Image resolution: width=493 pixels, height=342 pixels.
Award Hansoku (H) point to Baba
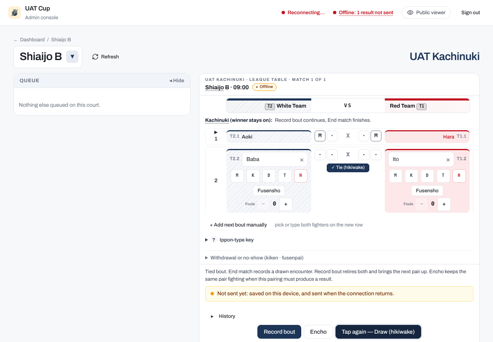(300, 176)
